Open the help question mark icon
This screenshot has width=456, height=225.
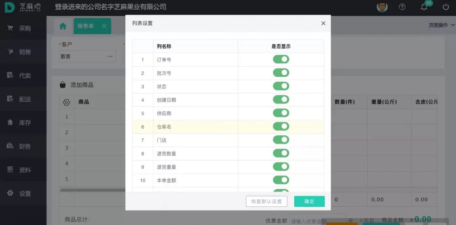coord(402,7)
